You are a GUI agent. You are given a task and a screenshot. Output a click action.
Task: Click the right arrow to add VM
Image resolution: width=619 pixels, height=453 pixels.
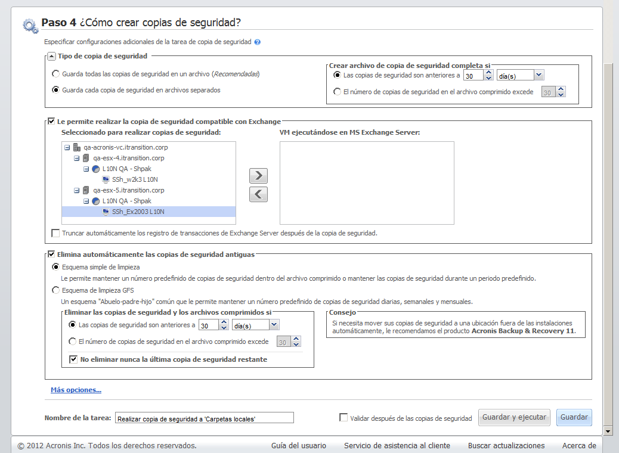click(258, 175)
